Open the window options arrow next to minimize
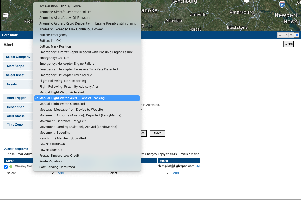The width and height of the screenshot is (301, 200). (291, 35)
